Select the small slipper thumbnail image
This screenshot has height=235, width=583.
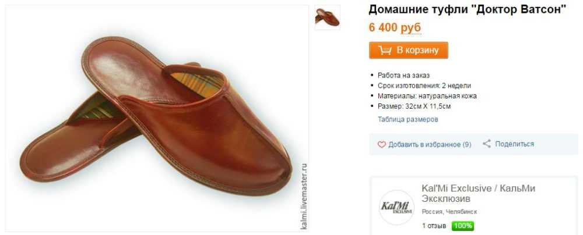coord(327,17)
